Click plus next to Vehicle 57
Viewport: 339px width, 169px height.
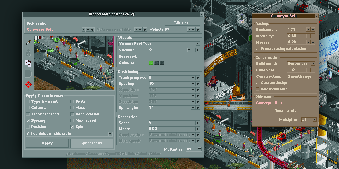coord(198,30)
